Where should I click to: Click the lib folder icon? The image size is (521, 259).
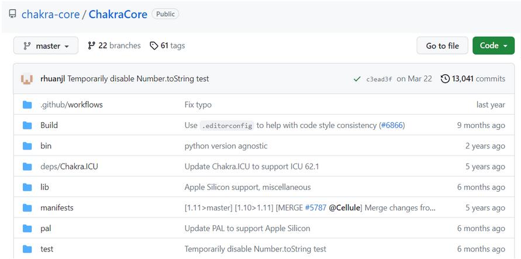tap(27, 187)
